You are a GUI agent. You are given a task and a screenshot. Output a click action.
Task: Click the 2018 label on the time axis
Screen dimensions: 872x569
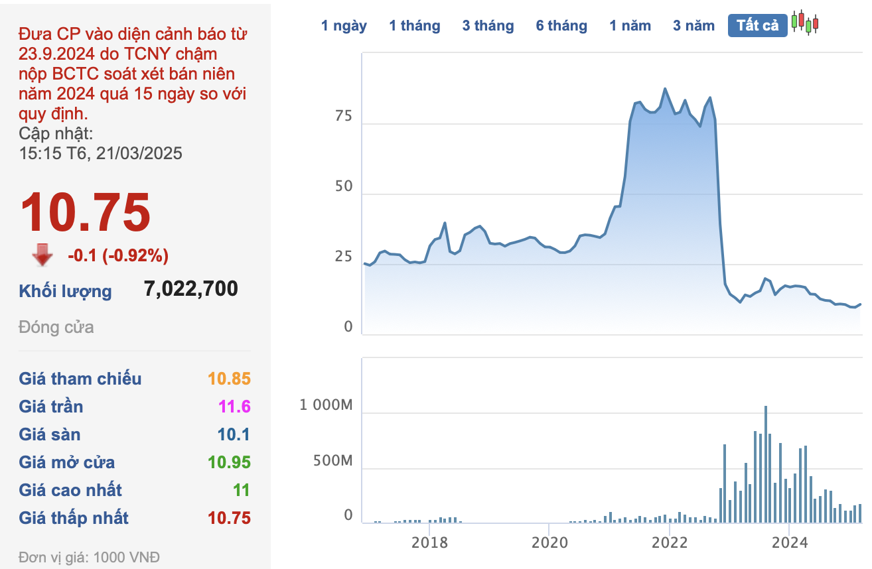point(429,542)
